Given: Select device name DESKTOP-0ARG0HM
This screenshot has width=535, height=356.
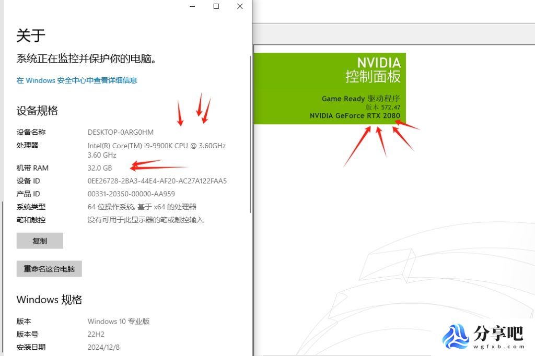Looking at the screenshot, I should coord(121,132).
